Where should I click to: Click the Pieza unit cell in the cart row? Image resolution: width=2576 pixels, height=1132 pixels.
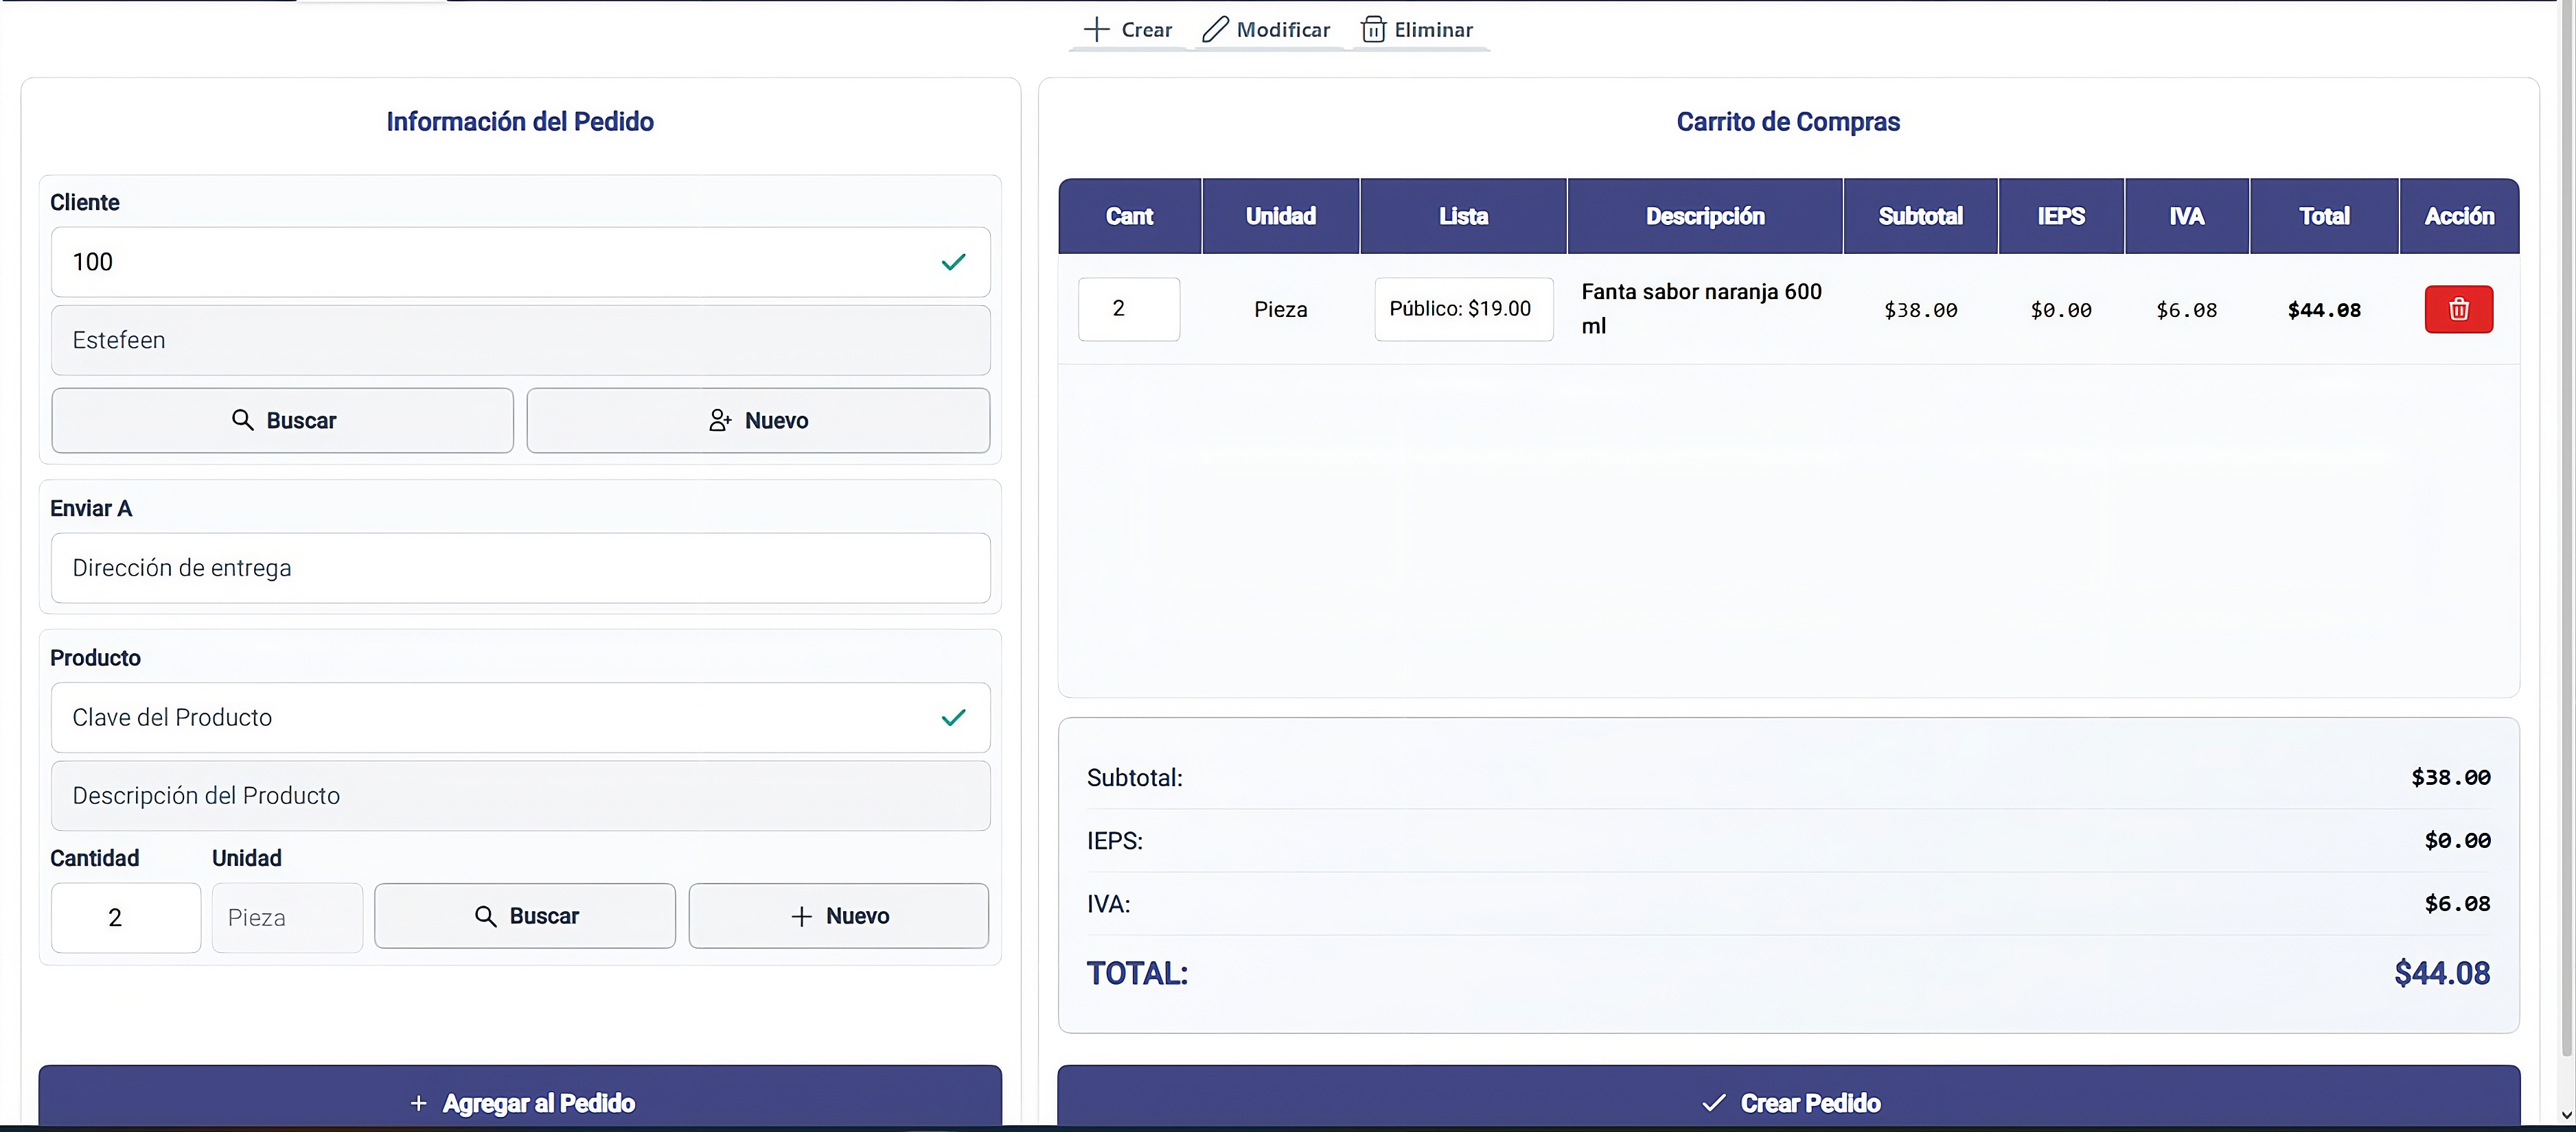[1281, 309]
